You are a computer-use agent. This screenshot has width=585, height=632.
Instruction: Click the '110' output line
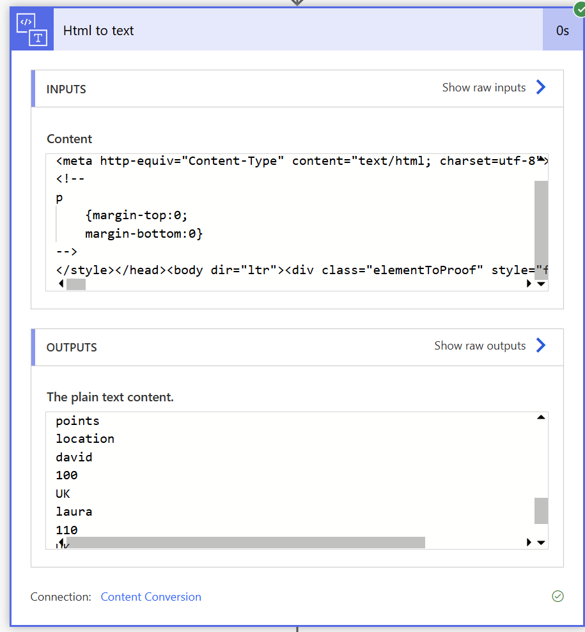[66, 530]
